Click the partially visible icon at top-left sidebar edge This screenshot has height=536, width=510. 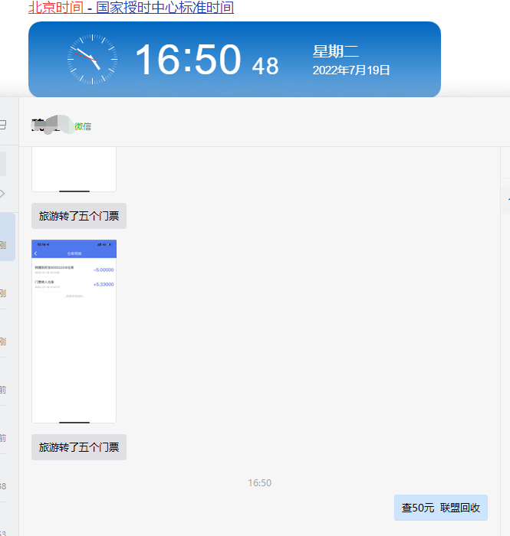click(3, 124)
